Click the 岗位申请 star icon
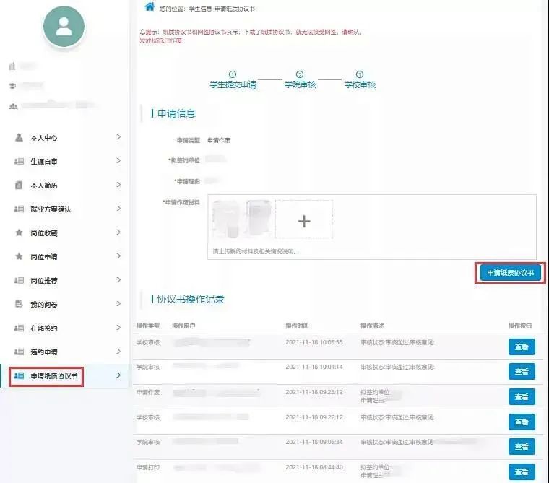Image resolution: width=549 pixels, height=483 pixels. (19, 256)
